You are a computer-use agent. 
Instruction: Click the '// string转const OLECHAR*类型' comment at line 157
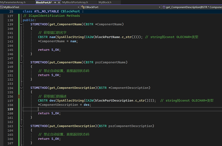tap(187, 100)
